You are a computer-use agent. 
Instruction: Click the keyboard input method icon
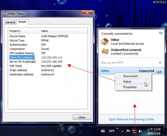tap(103, 131)
